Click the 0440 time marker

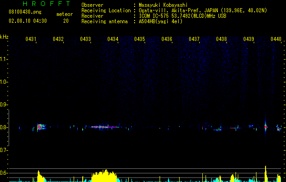276,39
